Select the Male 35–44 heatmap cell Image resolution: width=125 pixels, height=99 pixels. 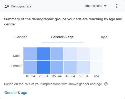click(57, 54)
